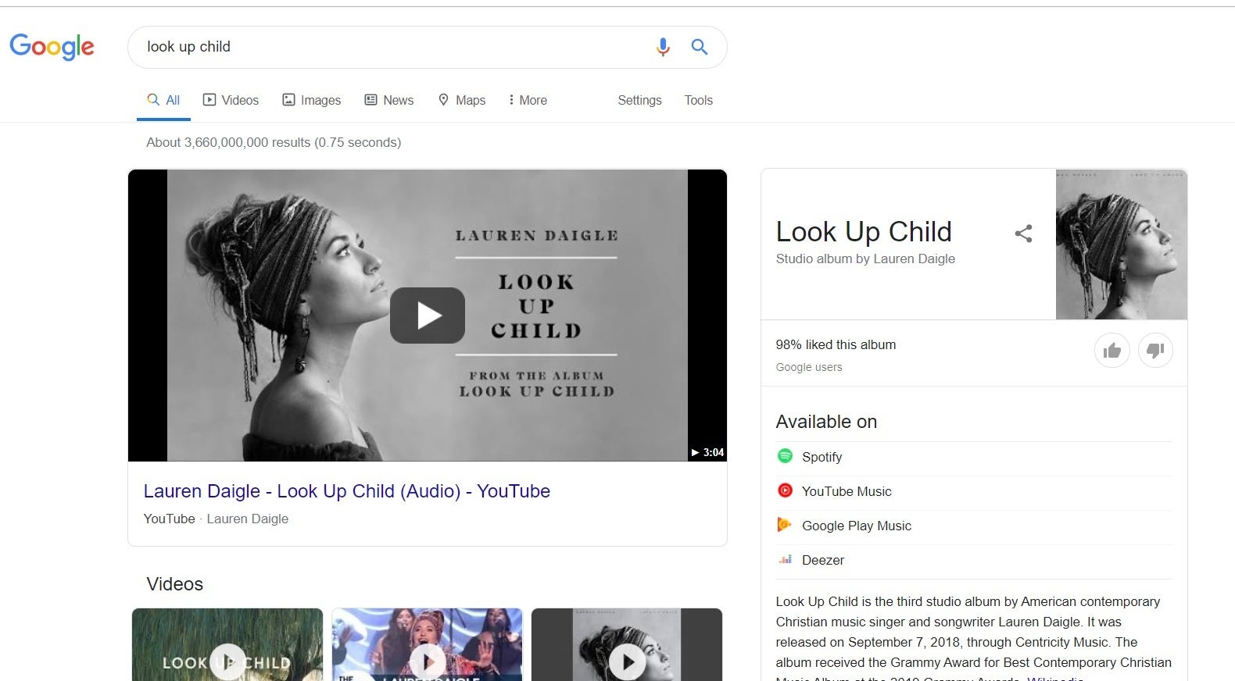The width and height of the screenshot is (1235, 681).
Task: Click the Videos section heading
Action: click(x=174, y=584)
